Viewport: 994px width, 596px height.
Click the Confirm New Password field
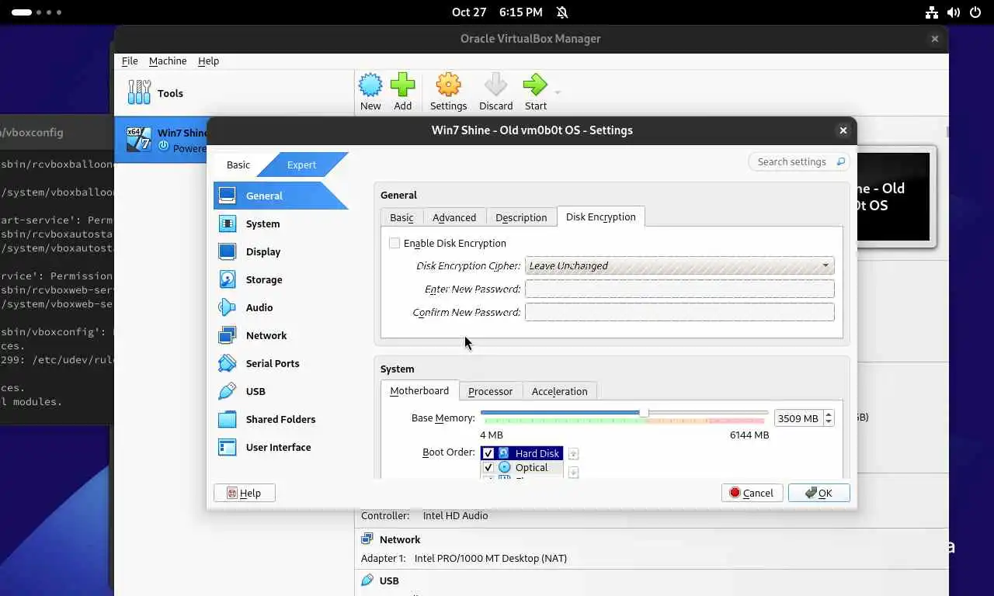click(x=679, y=312)
